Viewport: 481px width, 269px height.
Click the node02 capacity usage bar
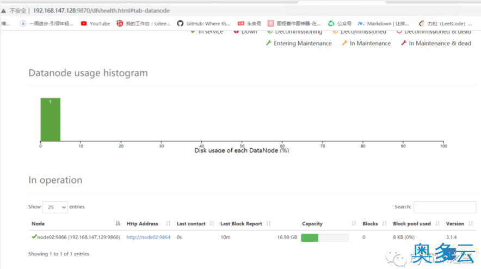pos(324,237)
